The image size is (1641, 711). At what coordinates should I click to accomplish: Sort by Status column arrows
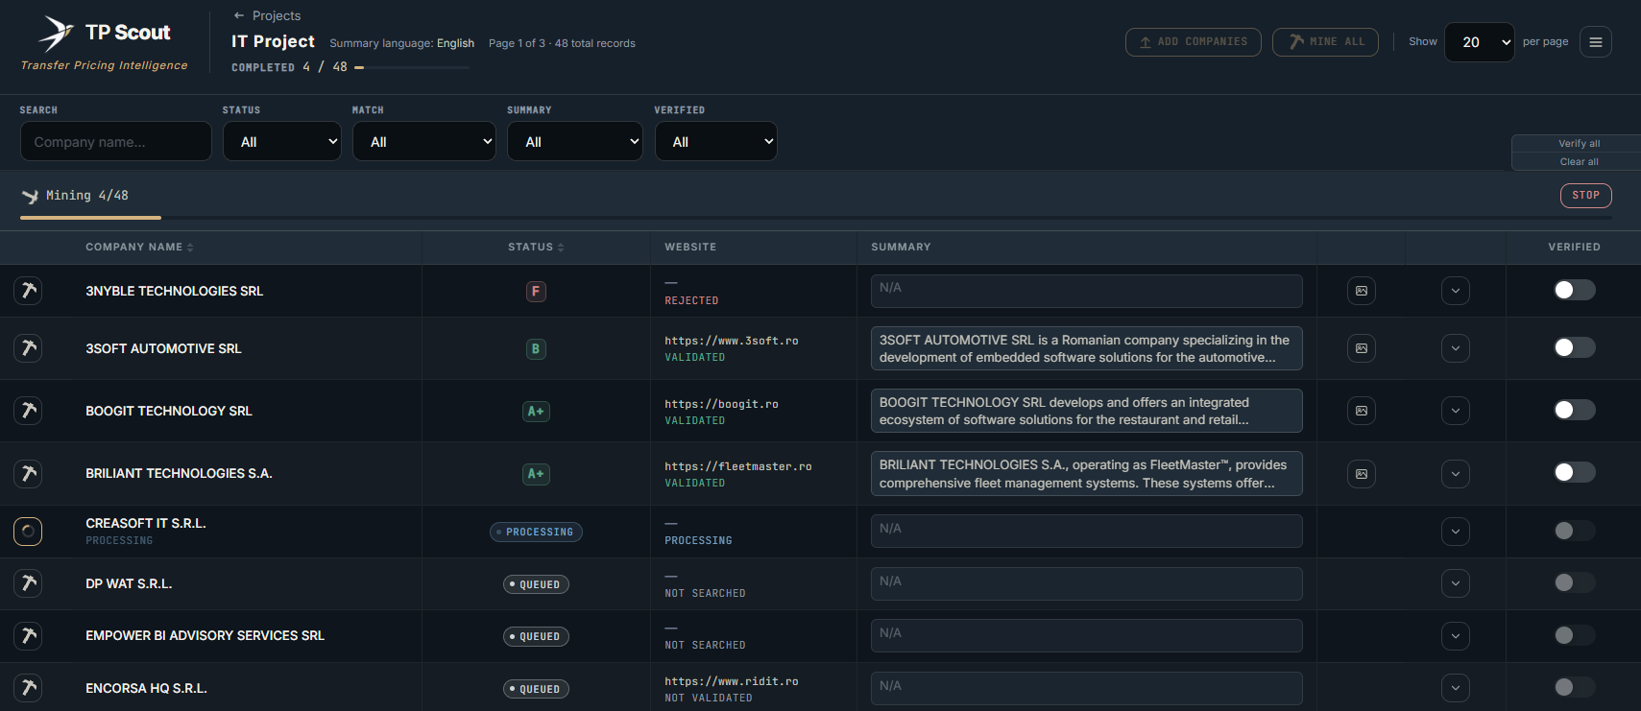[561, 248]
